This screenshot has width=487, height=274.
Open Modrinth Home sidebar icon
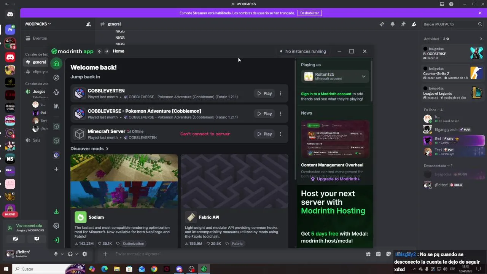click(x=56, y=64)
